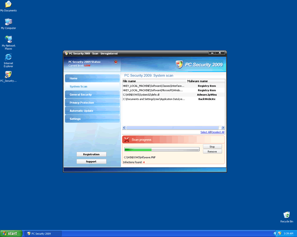Stop the running scan
297x237 pixels.
[x=212, y=147]
